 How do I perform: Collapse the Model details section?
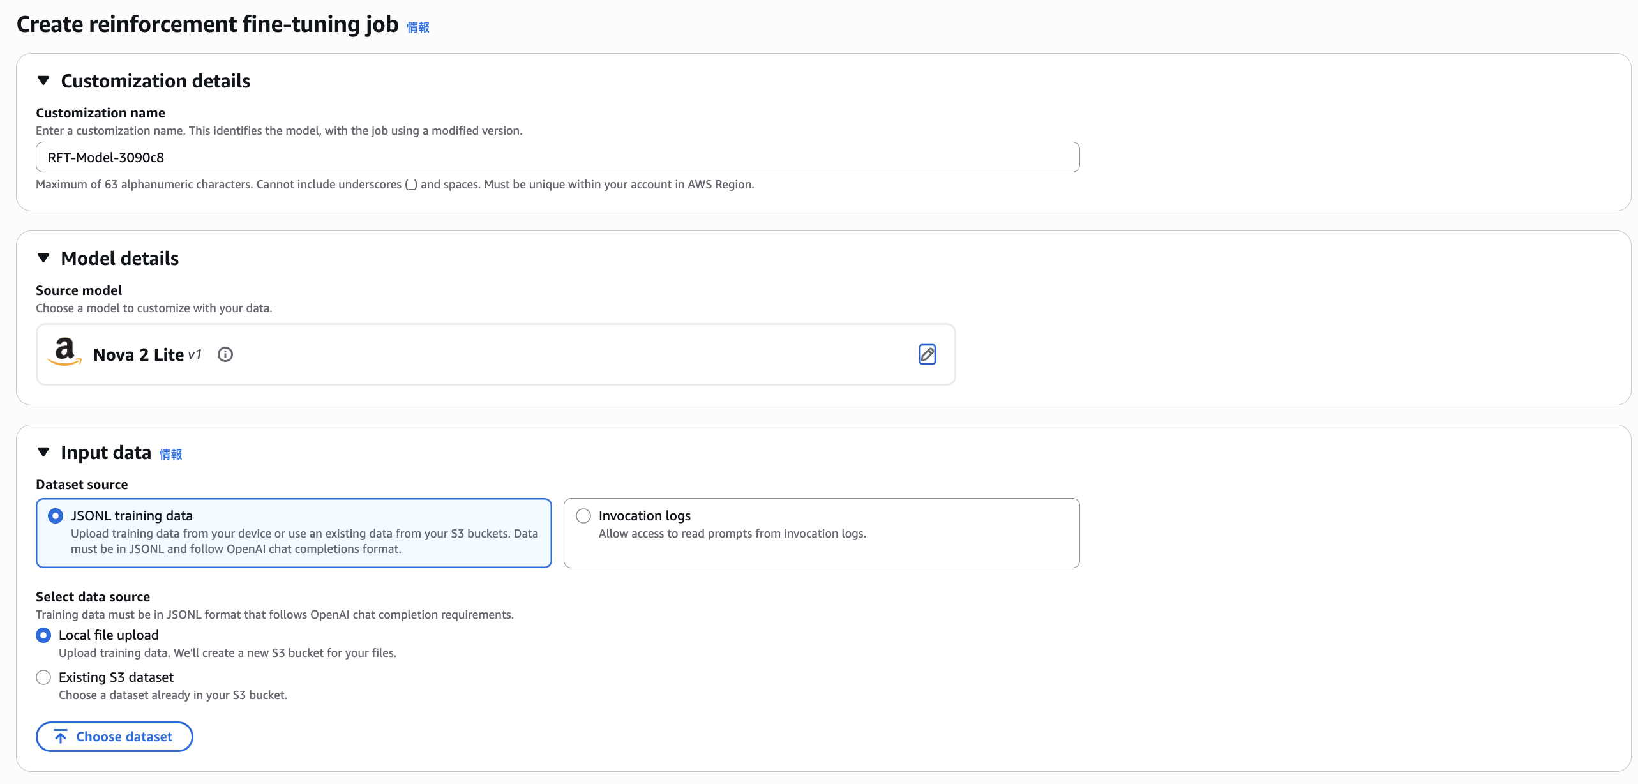43,258
